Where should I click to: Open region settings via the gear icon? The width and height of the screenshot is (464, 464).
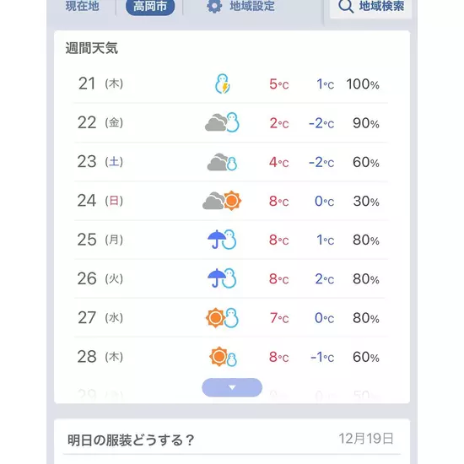coord(214,6)
